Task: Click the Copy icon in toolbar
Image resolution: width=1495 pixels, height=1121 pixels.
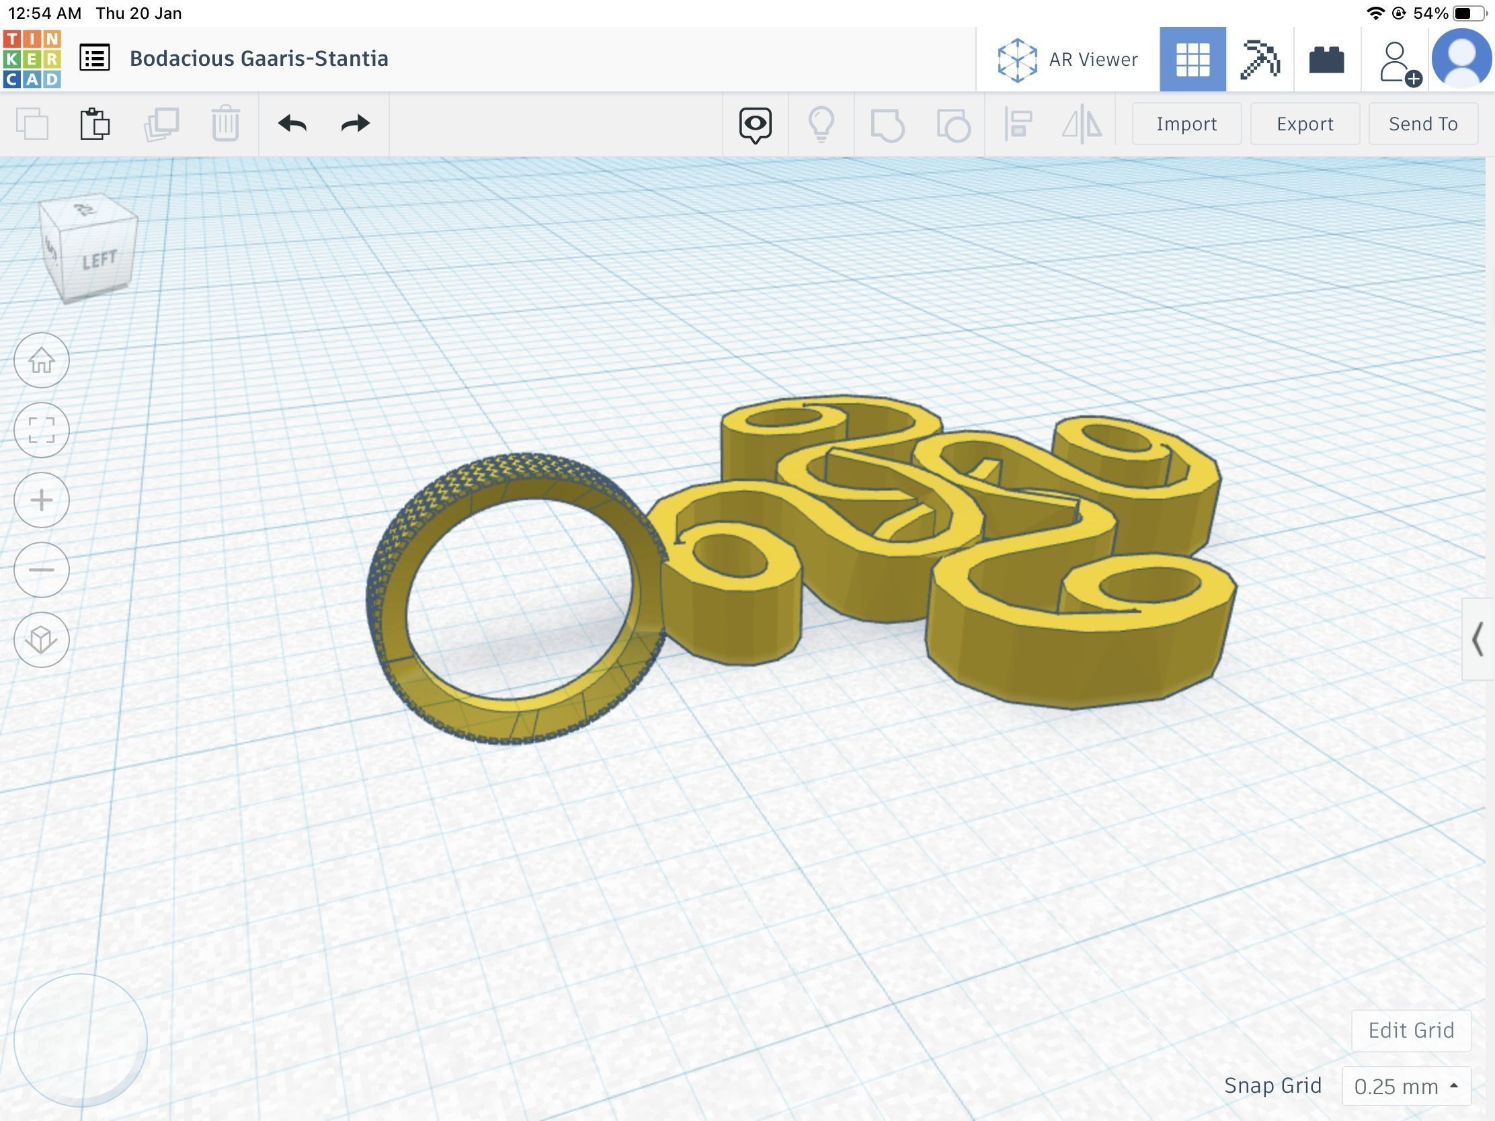Action: coord(32,124)
